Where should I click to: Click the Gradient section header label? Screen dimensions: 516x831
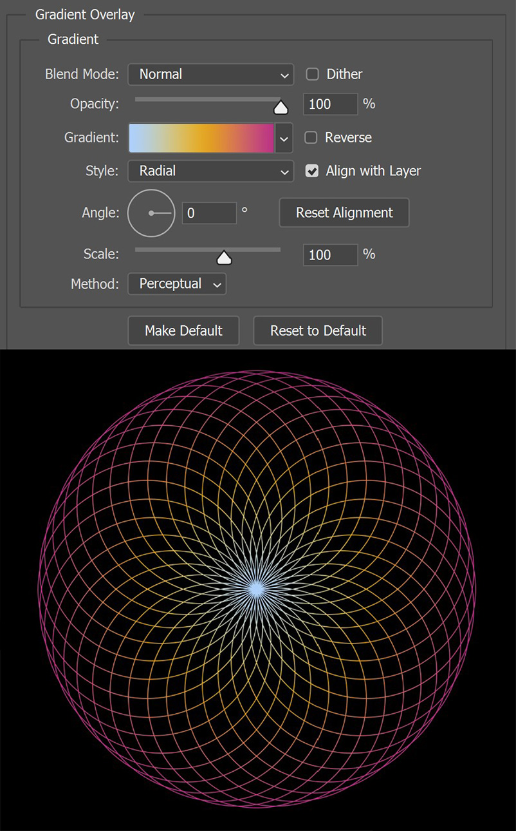[73, 39]
